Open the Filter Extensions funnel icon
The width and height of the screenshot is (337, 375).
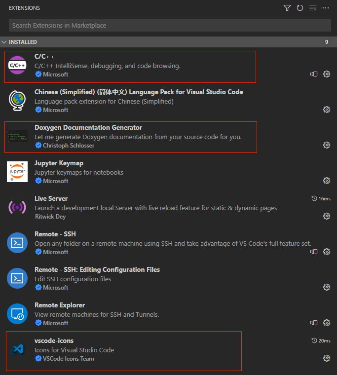pyautogui.click(x=287, y=8)
